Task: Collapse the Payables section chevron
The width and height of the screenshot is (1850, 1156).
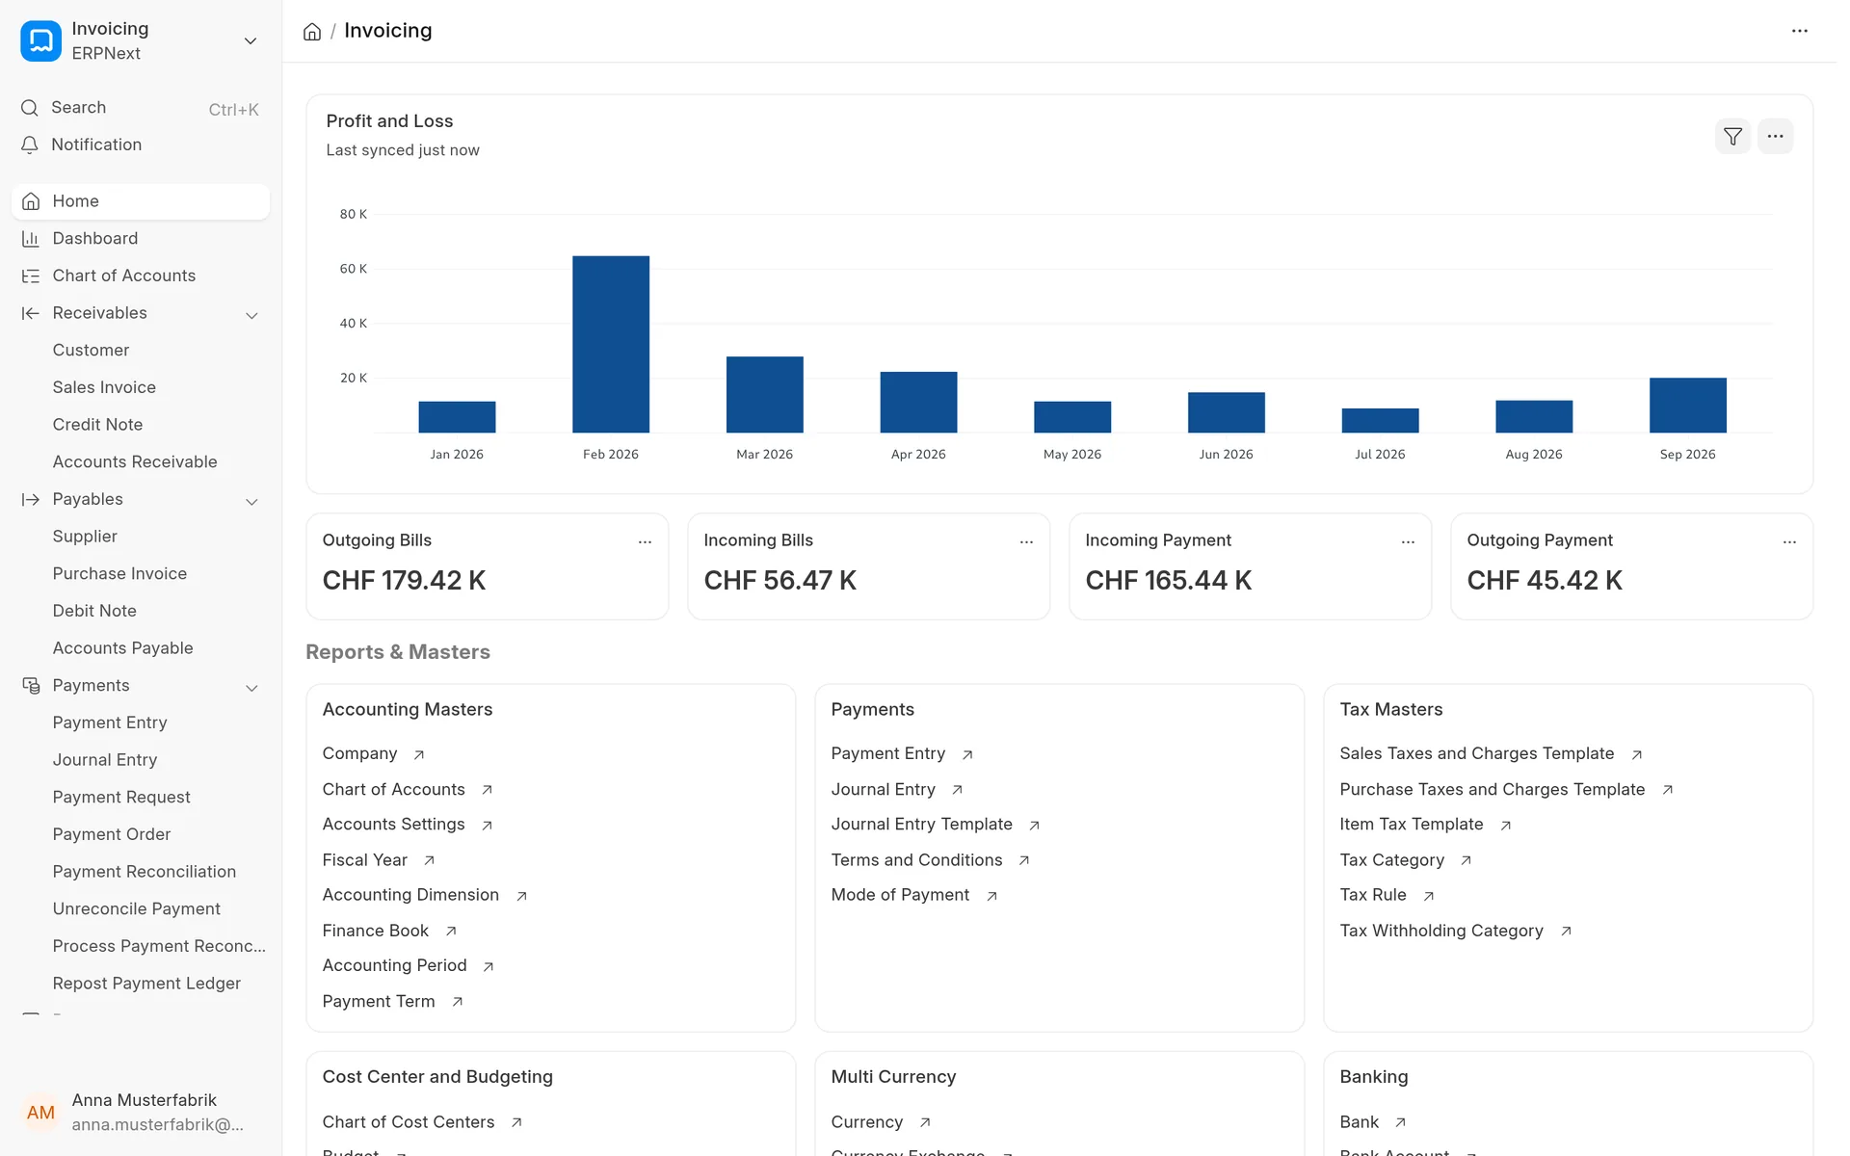Action: click(251, 501)
